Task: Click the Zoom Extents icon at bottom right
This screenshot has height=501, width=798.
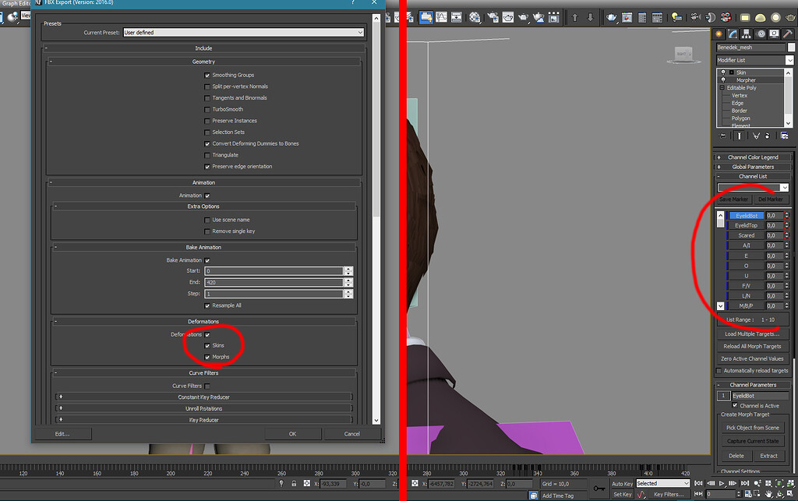Action: coord(779,483)
